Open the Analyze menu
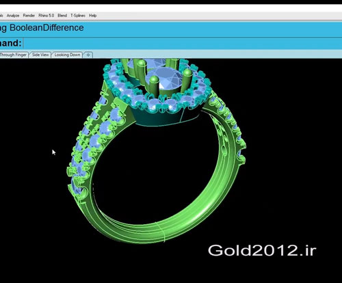The image size is (342, 283). coord(13,16)
